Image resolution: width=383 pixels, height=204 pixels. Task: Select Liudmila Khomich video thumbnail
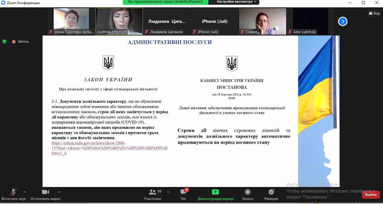119,21
